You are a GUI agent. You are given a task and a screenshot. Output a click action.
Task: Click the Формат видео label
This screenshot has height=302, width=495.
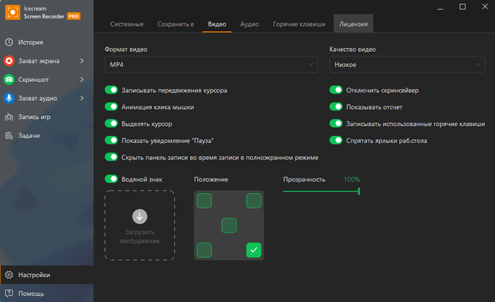pyautogui.click(x=126, y=49)
